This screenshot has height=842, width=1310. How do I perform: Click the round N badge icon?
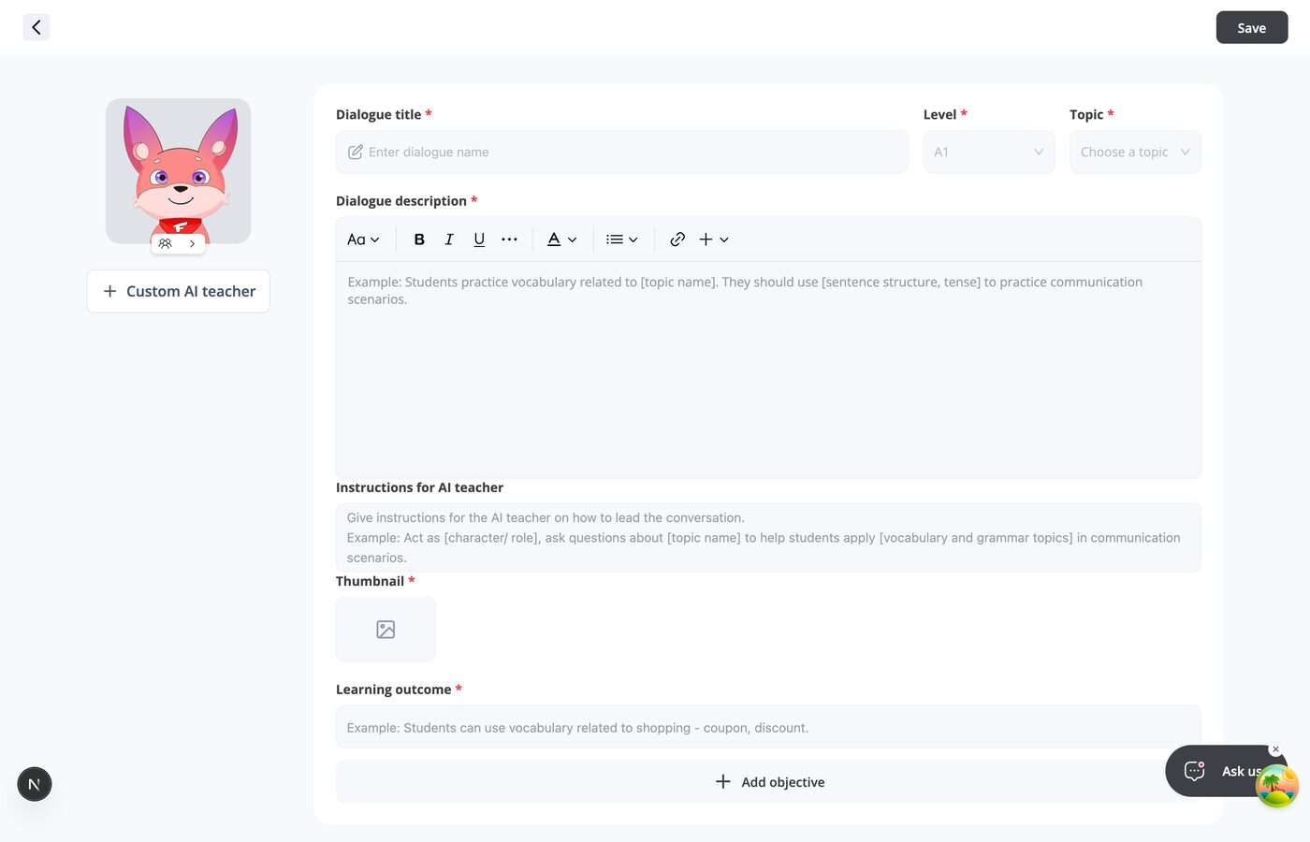point(35,784)
